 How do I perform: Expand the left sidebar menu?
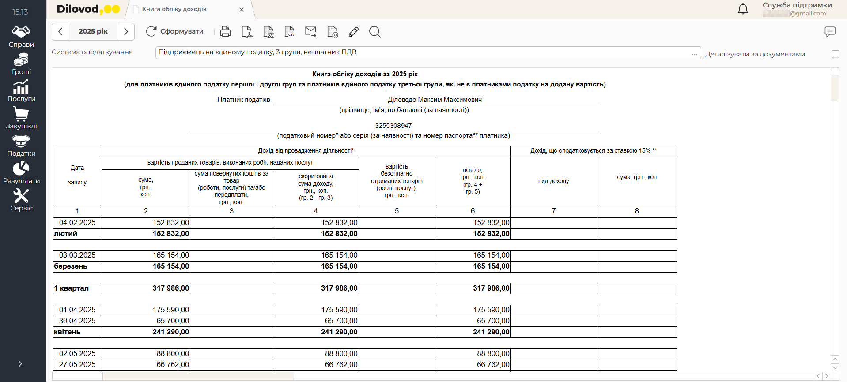pyautogui.click(x=20, y=364)
